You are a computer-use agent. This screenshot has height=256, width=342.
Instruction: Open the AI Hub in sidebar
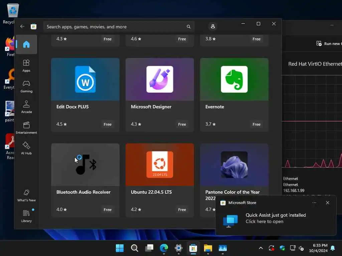click(x=26, y=148)
